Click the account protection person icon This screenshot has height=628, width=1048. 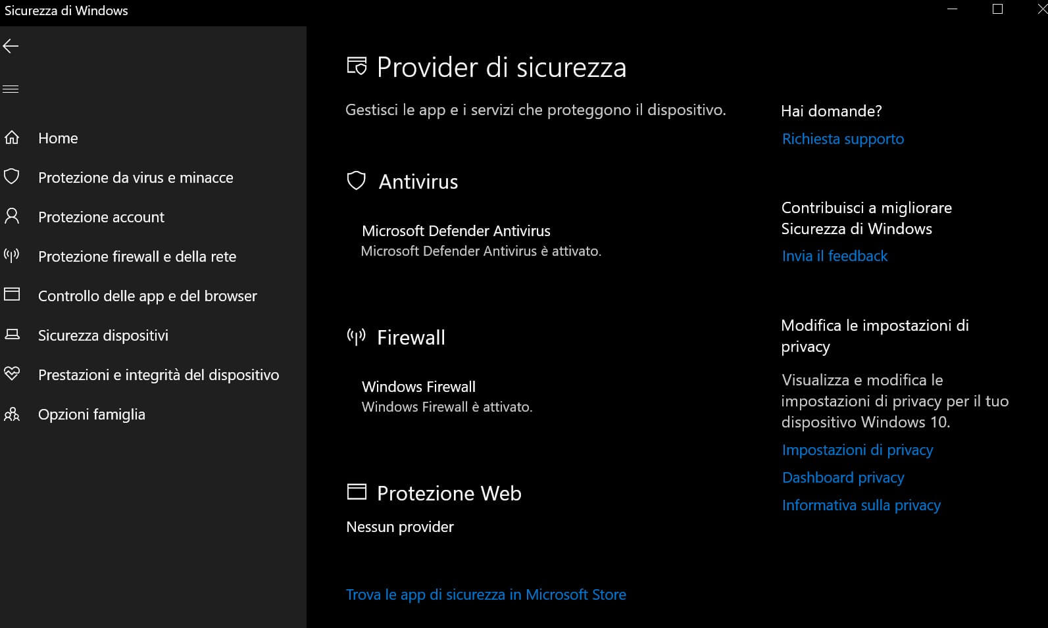point(12,216)
